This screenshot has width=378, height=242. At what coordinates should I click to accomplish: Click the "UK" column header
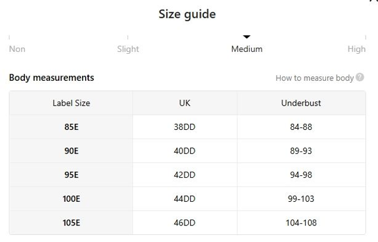[185, 103]
